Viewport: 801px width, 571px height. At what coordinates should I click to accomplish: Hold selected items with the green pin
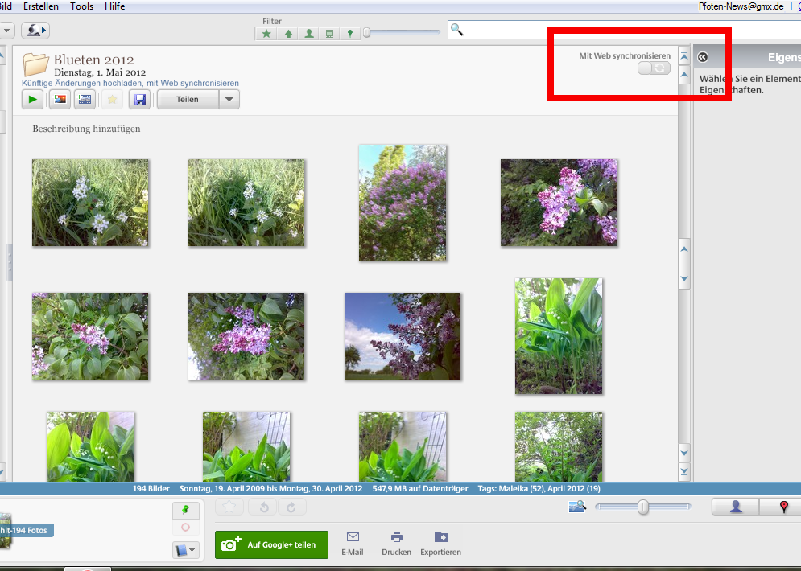coord(185,510)
